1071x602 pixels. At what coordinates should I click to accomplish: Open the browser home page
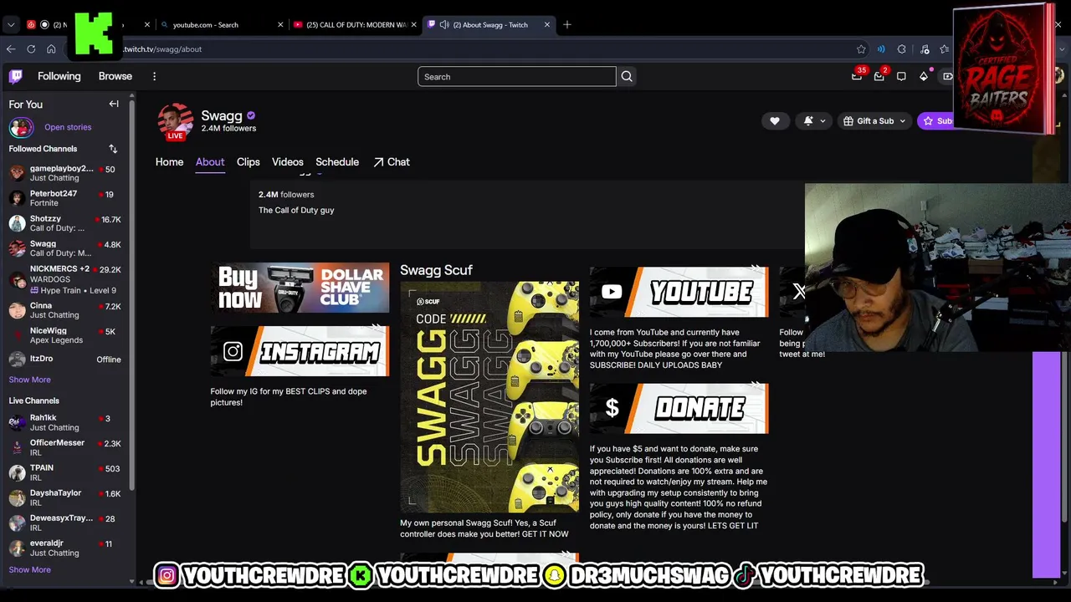tap(51, 49)
